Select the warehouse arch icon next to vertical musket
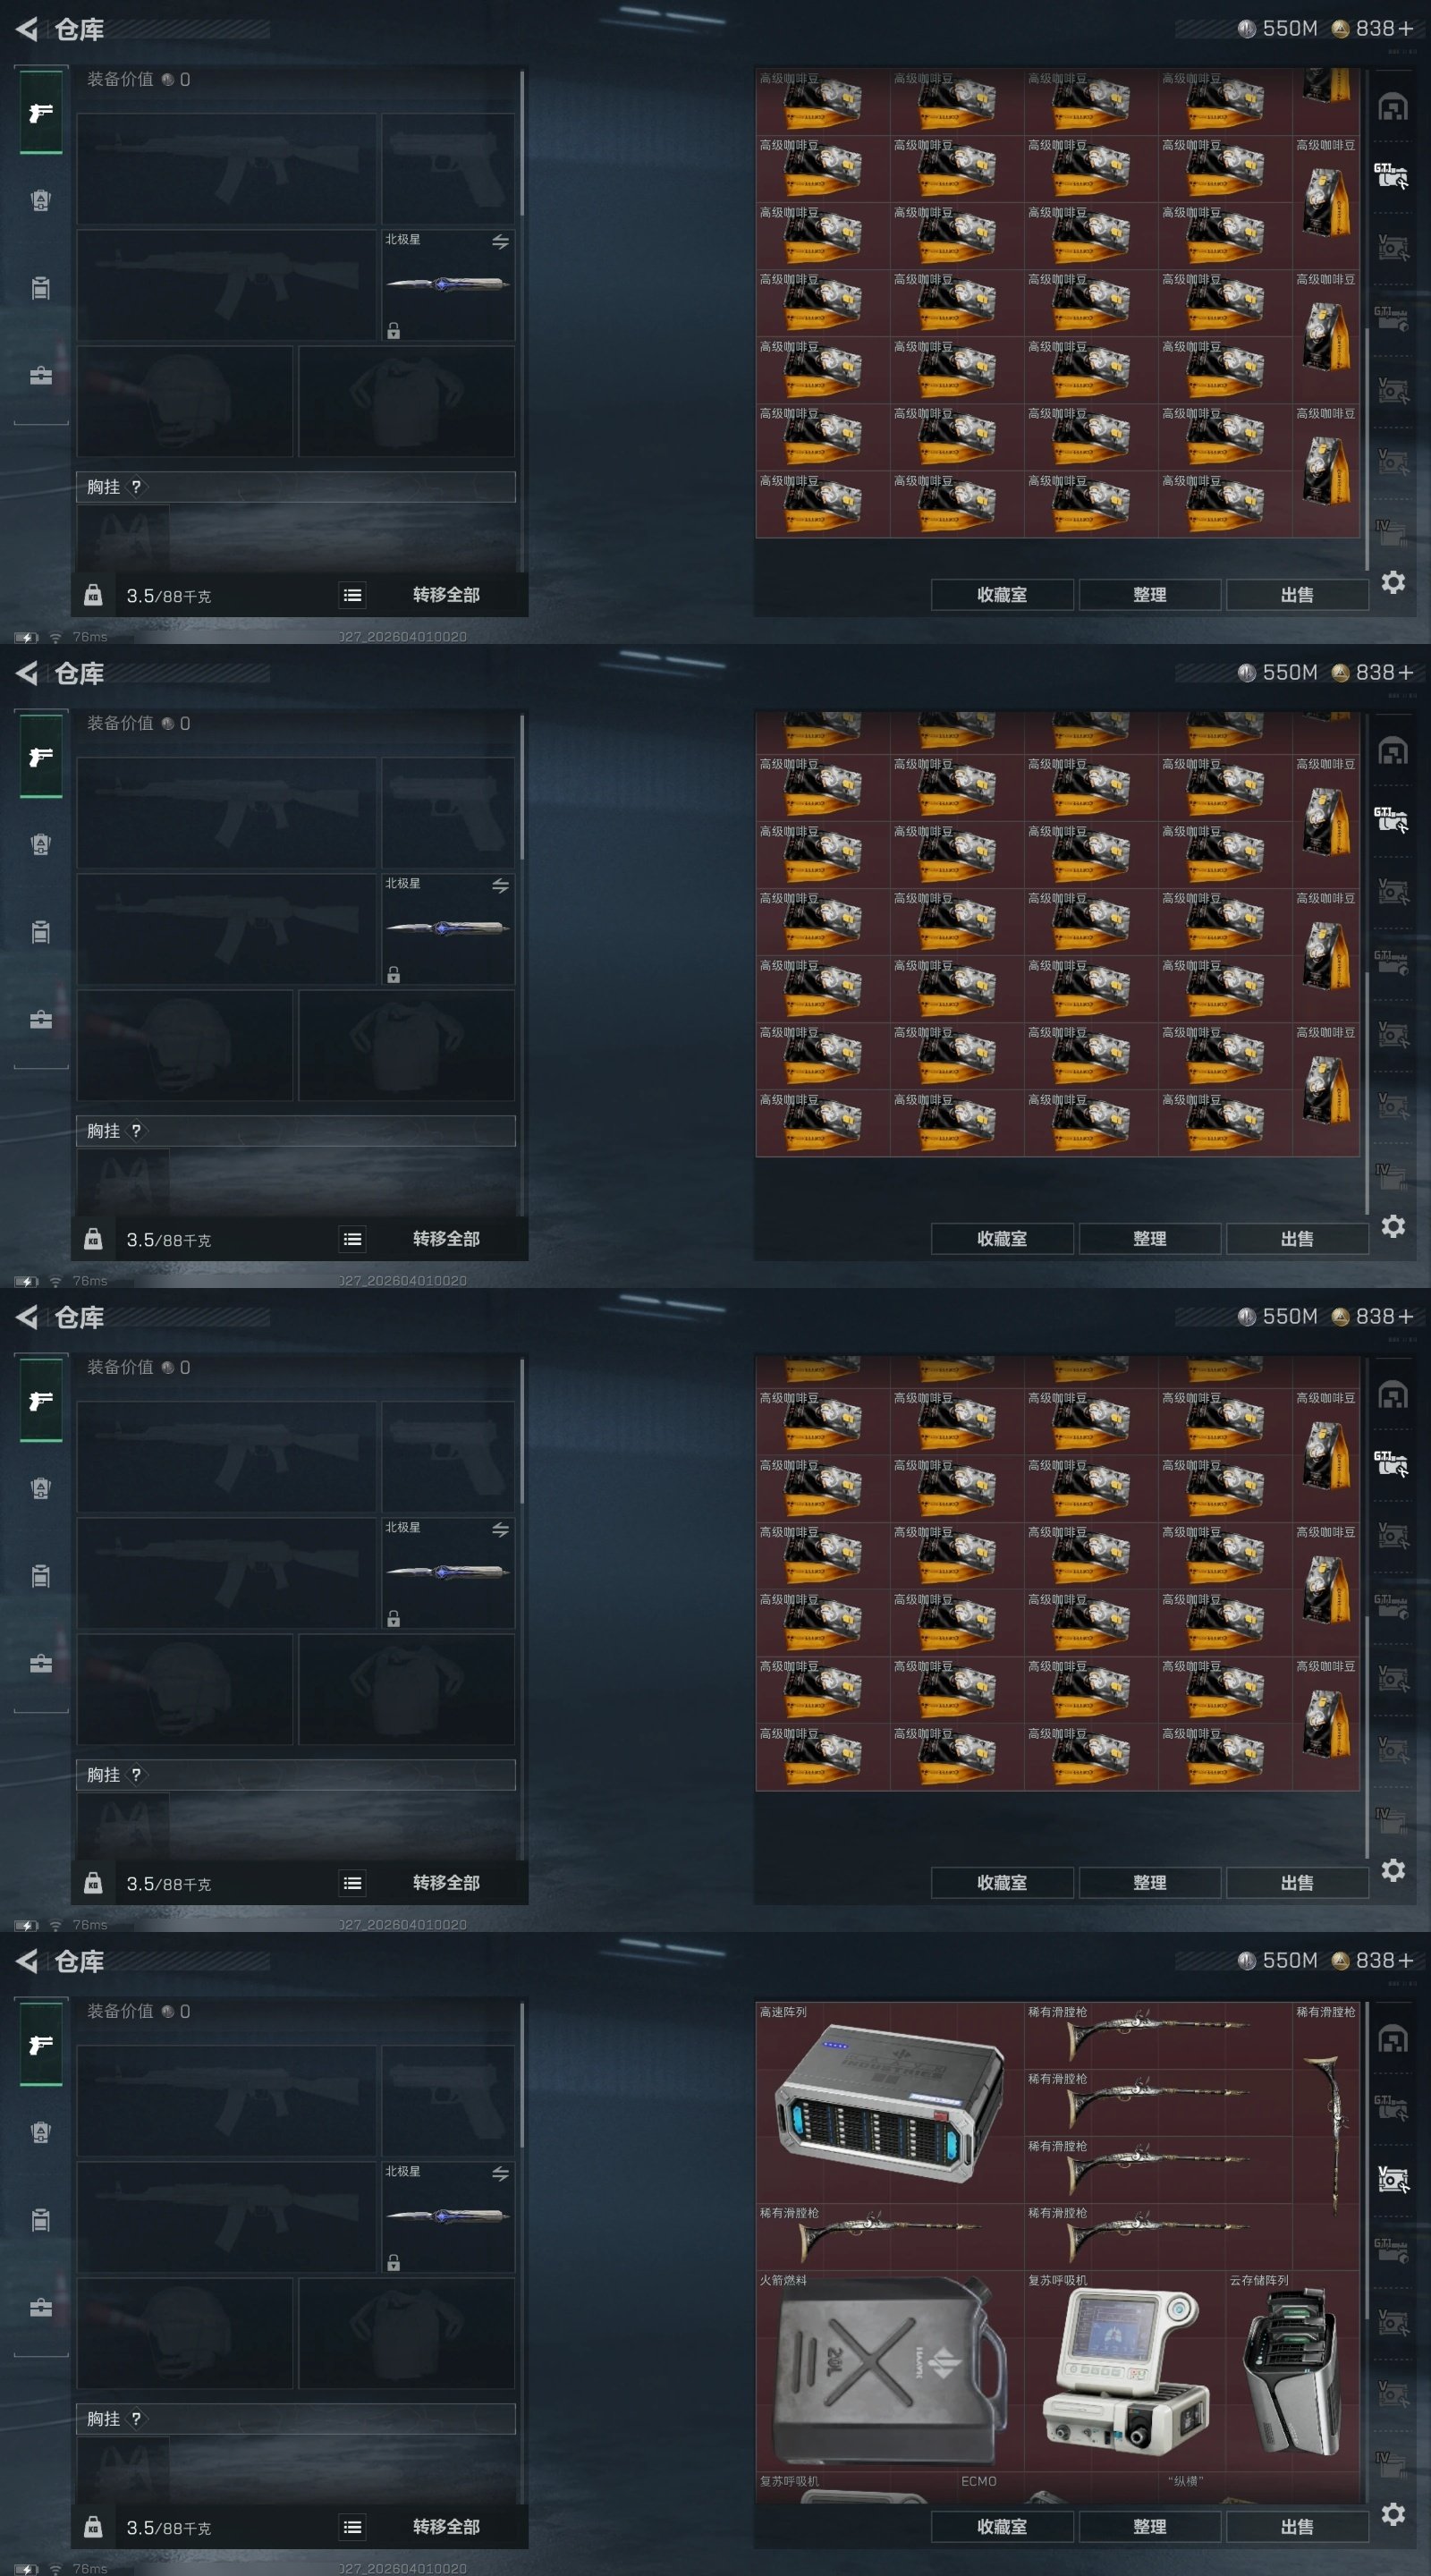The width and height of the screenshot is (1431, 2576). coord(1393,2038)
